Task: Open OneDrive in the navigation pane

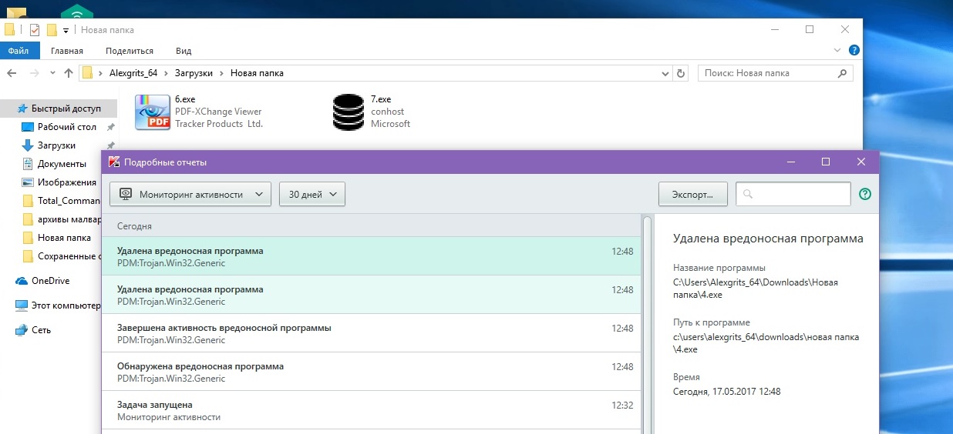Action: pyautogui.click(x=50, y=281)
